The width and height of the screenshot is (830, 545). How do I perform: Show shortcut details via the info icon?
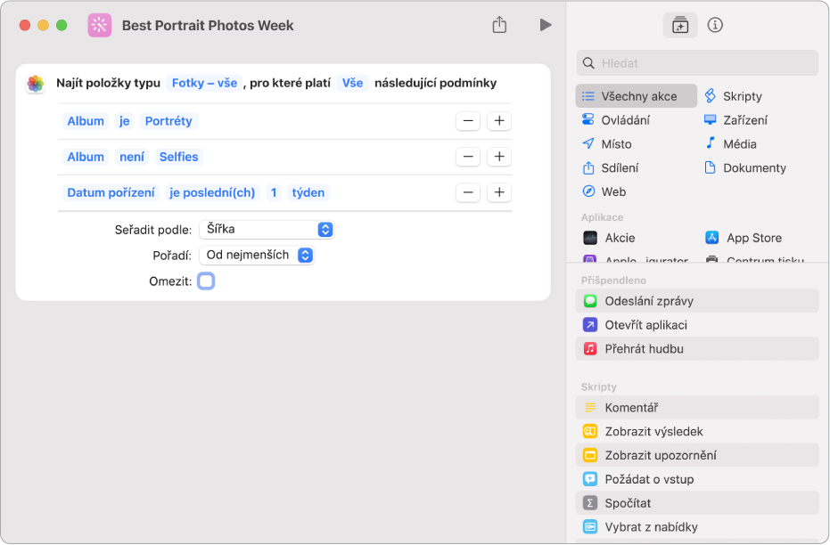(715, 25)
